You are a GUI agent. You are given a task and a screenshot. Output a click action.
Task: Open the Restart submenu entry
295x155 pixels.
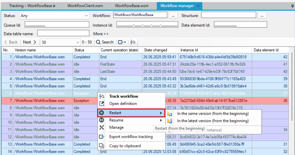[x=131, y=113]
